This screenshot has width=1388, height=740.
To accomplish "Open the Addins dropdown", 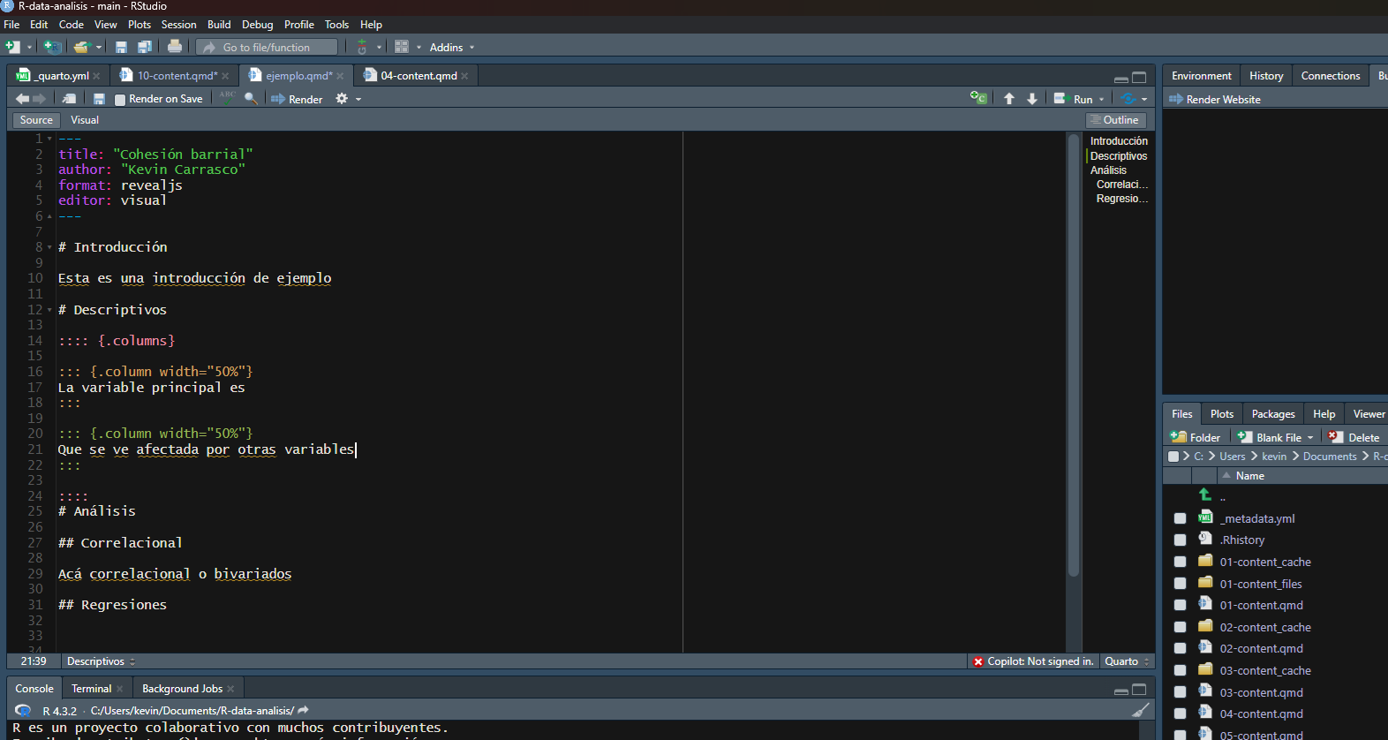I will coord(451,48).
